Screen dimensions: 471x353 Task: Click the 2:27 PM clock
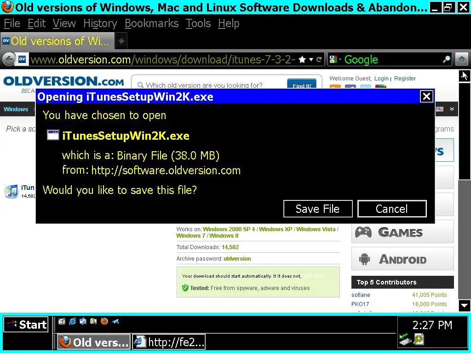(x=432, y=325)
